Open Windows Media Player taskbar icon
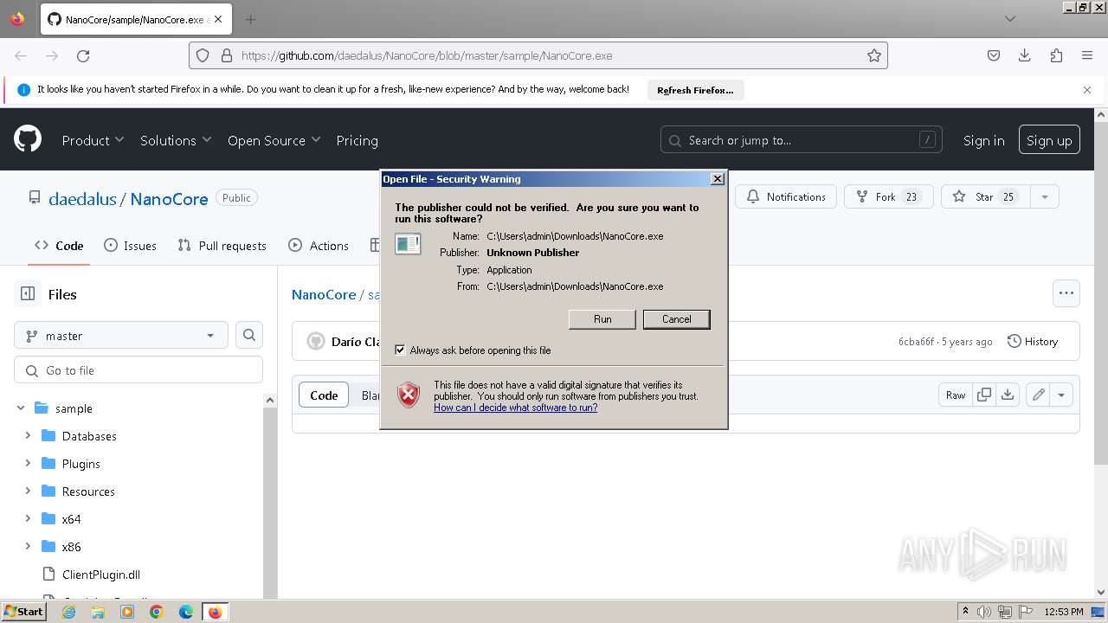The width and height of the screenshot is (1108, 623). tap(127, 612)
